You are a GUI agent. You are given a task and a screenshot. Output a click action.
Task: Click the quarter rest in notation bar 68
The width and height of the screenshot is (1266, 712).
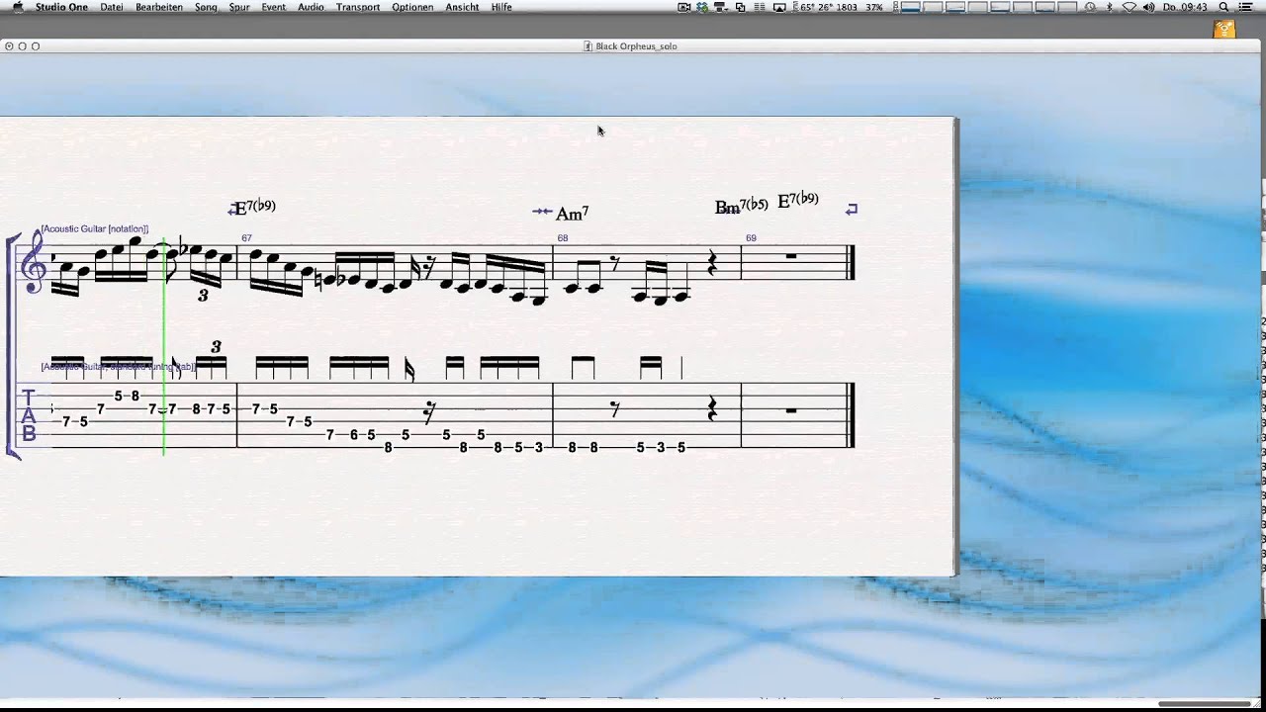[x=713, y=263]
